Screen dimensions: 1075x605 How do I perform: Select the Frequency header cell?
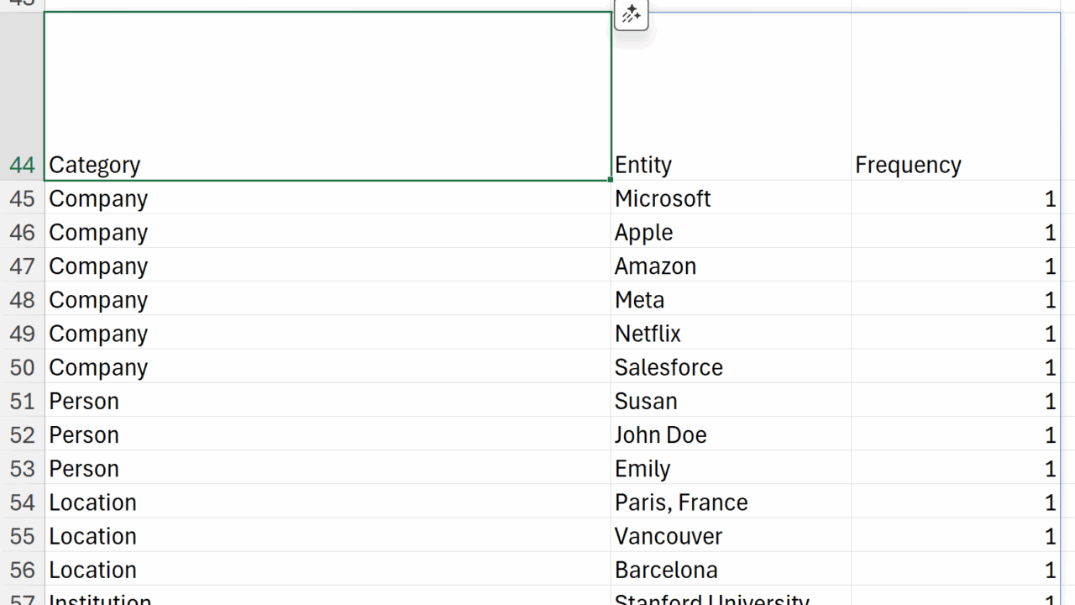point(955,165)
